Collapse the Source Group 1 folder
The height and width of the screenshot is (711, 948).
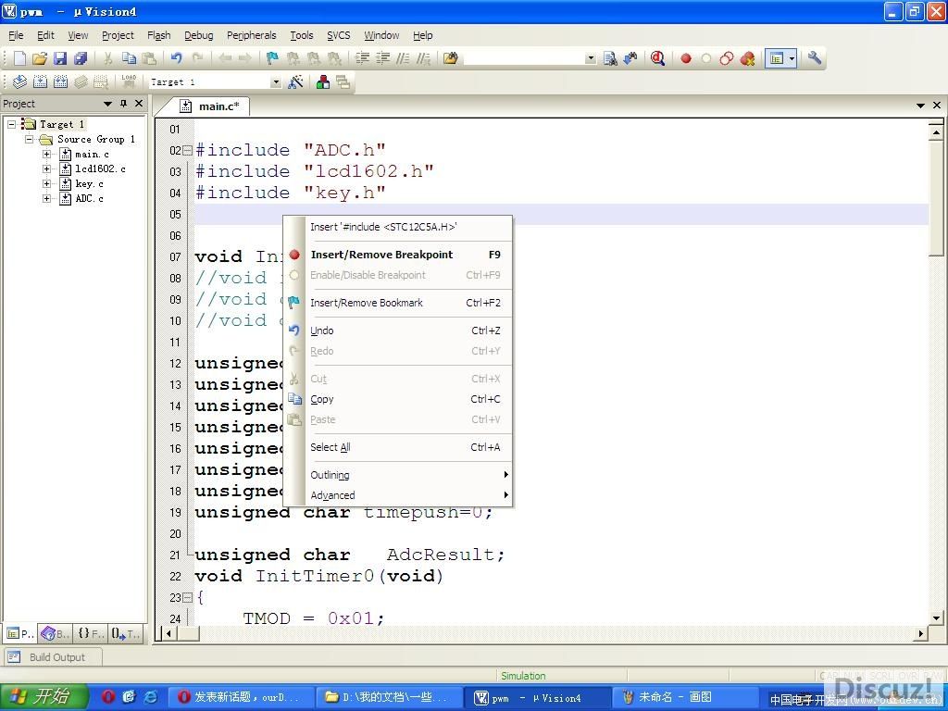coord(29,139)
